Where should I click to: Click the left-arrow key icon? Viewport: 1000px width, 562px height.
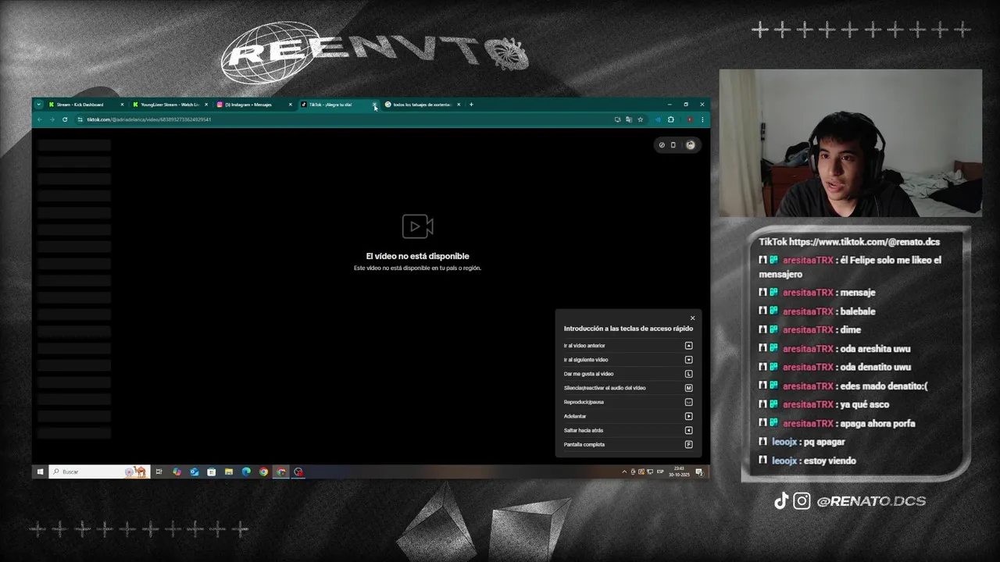pyautogui.click(x=688, y=430)
